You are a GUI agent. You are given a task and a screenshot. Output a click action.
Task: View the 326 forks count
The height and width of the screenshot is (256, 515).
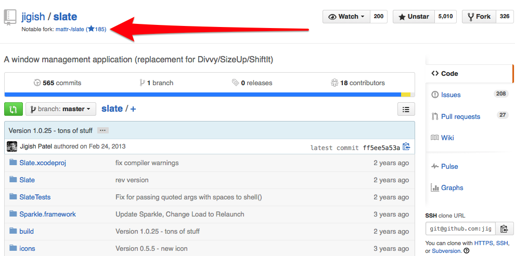[x=504, y=17]
